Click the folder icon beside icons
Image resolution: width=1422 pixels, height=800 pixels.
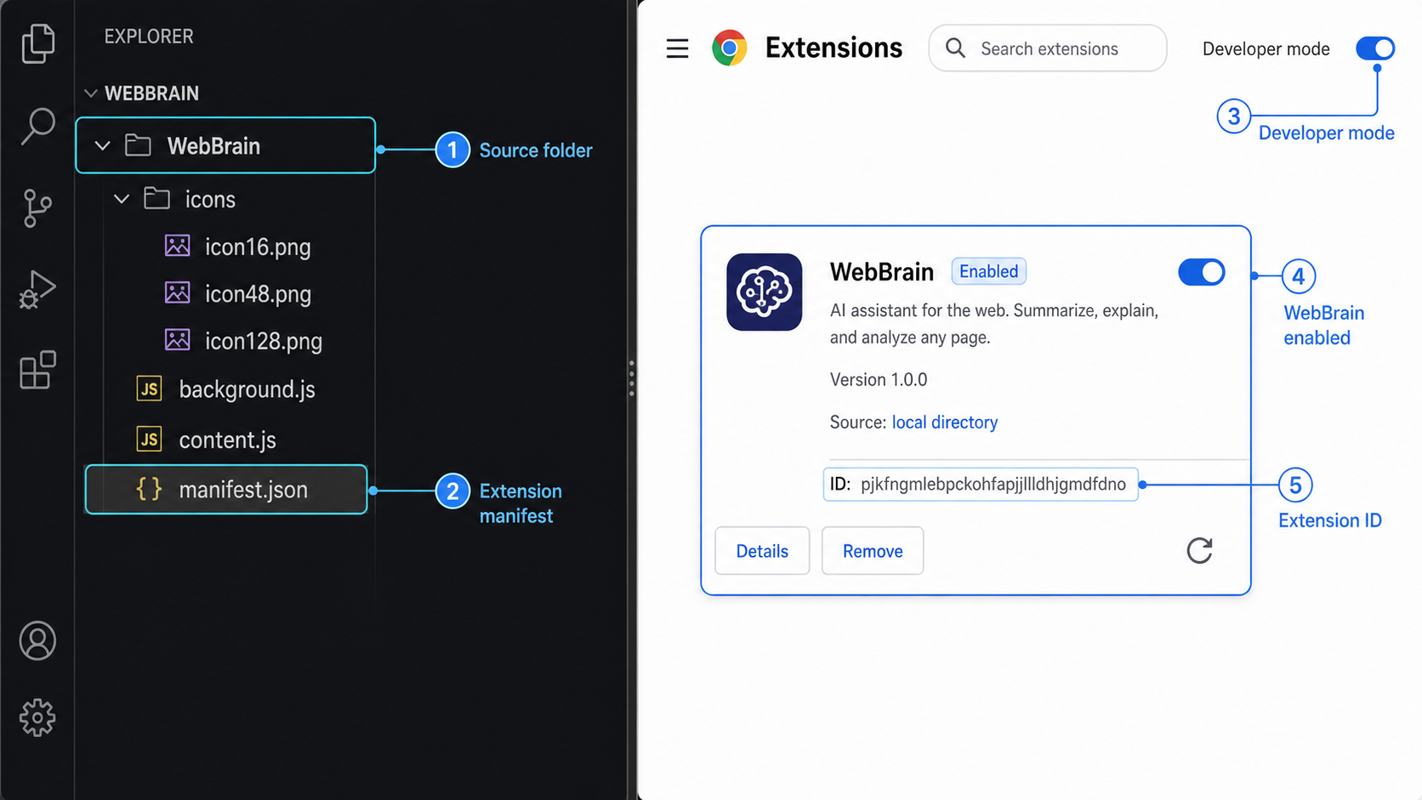[x=156, y=198]
